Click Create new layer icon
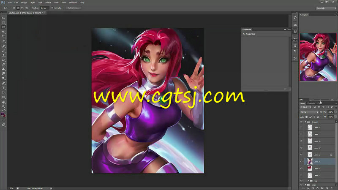The height and width of the screenshot is (190, 338). pos(327,188)
